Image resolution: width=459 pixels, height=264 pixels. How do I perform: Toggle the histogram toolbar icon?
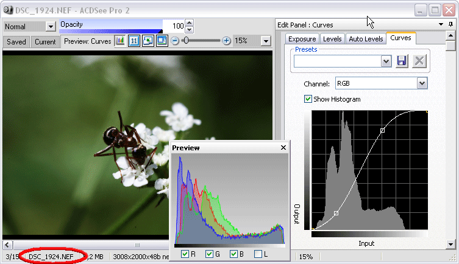coord(120,41)
